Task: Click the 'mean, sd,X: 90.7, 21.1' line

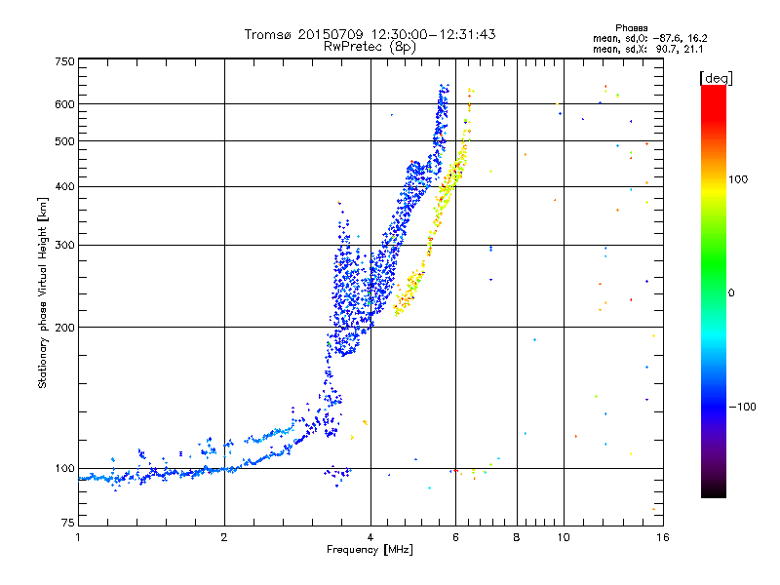Action: (x=647, y=49)
